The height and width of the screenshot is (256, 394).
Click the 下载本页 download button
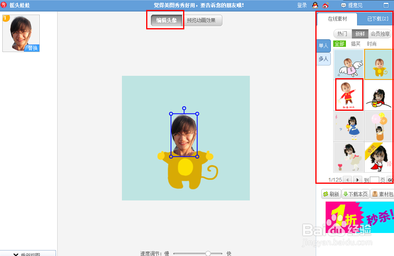[x=355, y=194]
